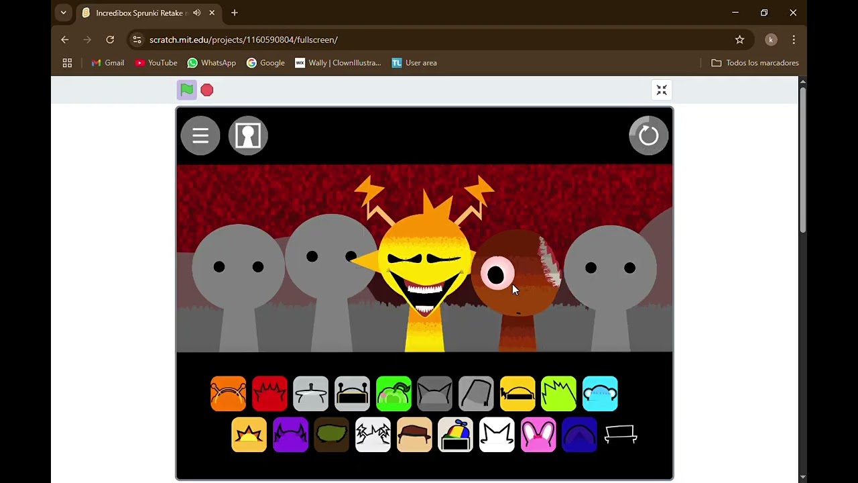Select the light gray antenna-dish character icon
858x483 pixels.
pyautogui.click(x=311, y=394)
